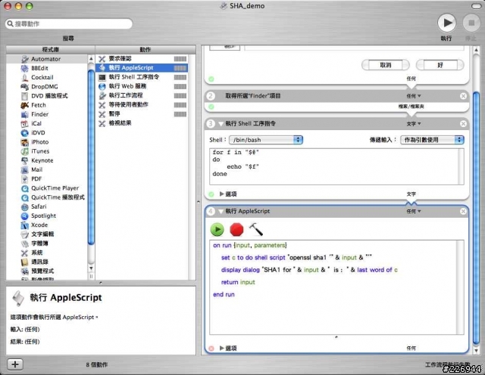Compile the AppleScript with hammer icon

tap(256, 229)
